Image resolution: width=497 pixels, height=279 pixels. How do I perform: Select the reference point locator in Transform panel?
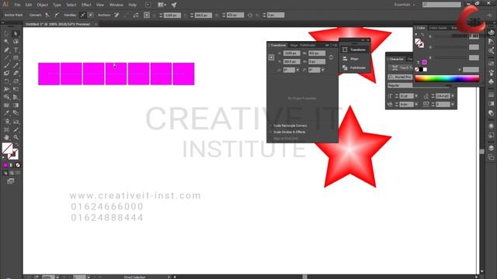tap(271, 57)
